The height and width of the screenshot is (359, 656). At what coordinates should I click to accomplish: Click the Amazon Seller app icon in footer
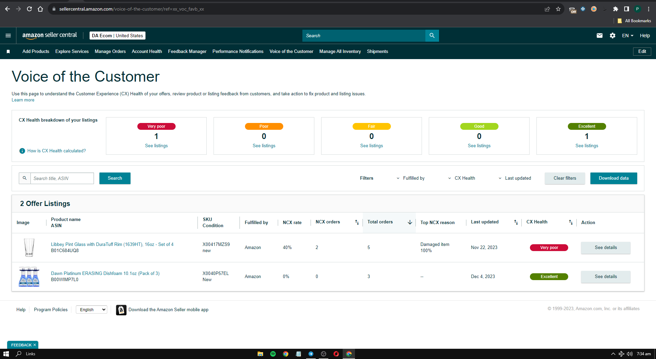click(x=121, y=310)
